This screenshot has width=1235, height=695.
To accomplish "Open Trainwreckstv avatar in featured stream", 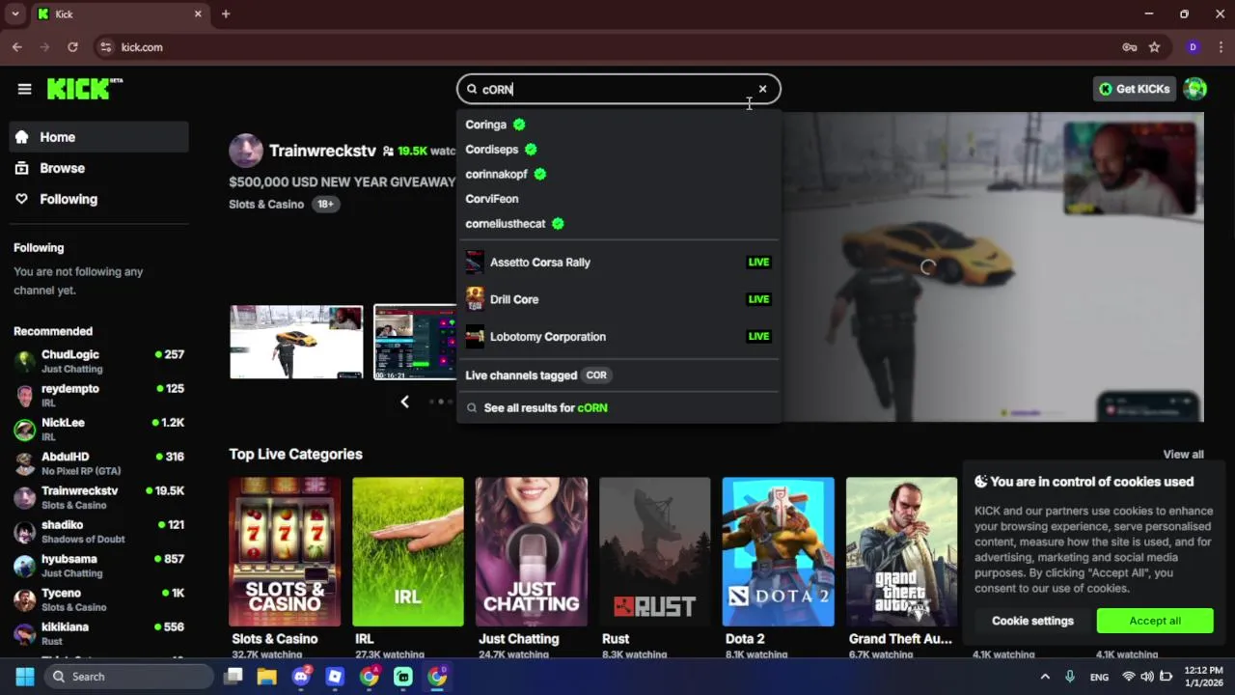I will pyautogui.click(x=245, y=151).
